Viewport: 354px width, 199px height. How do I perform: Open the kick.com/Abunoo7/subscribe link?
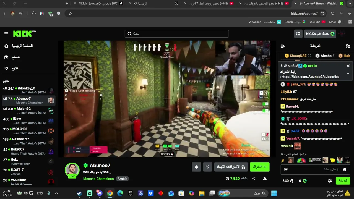tap(310, 77)
